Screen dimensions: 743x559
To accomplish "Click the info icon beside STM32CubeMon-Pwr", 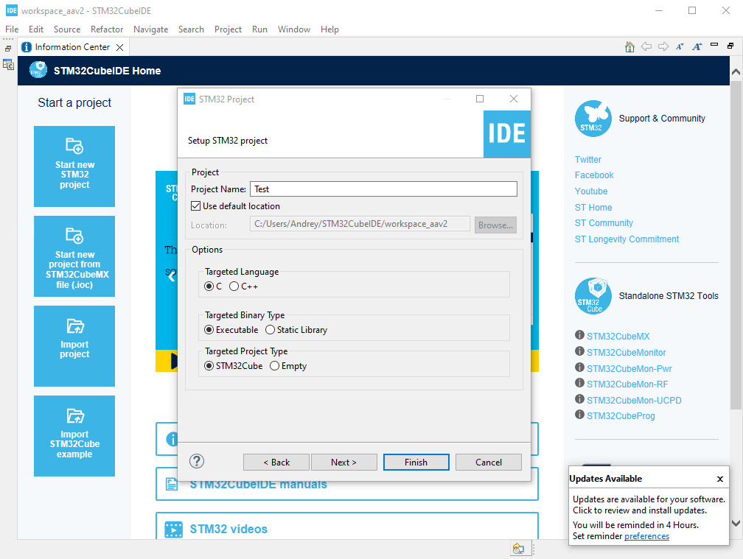I will click(579, 368).
